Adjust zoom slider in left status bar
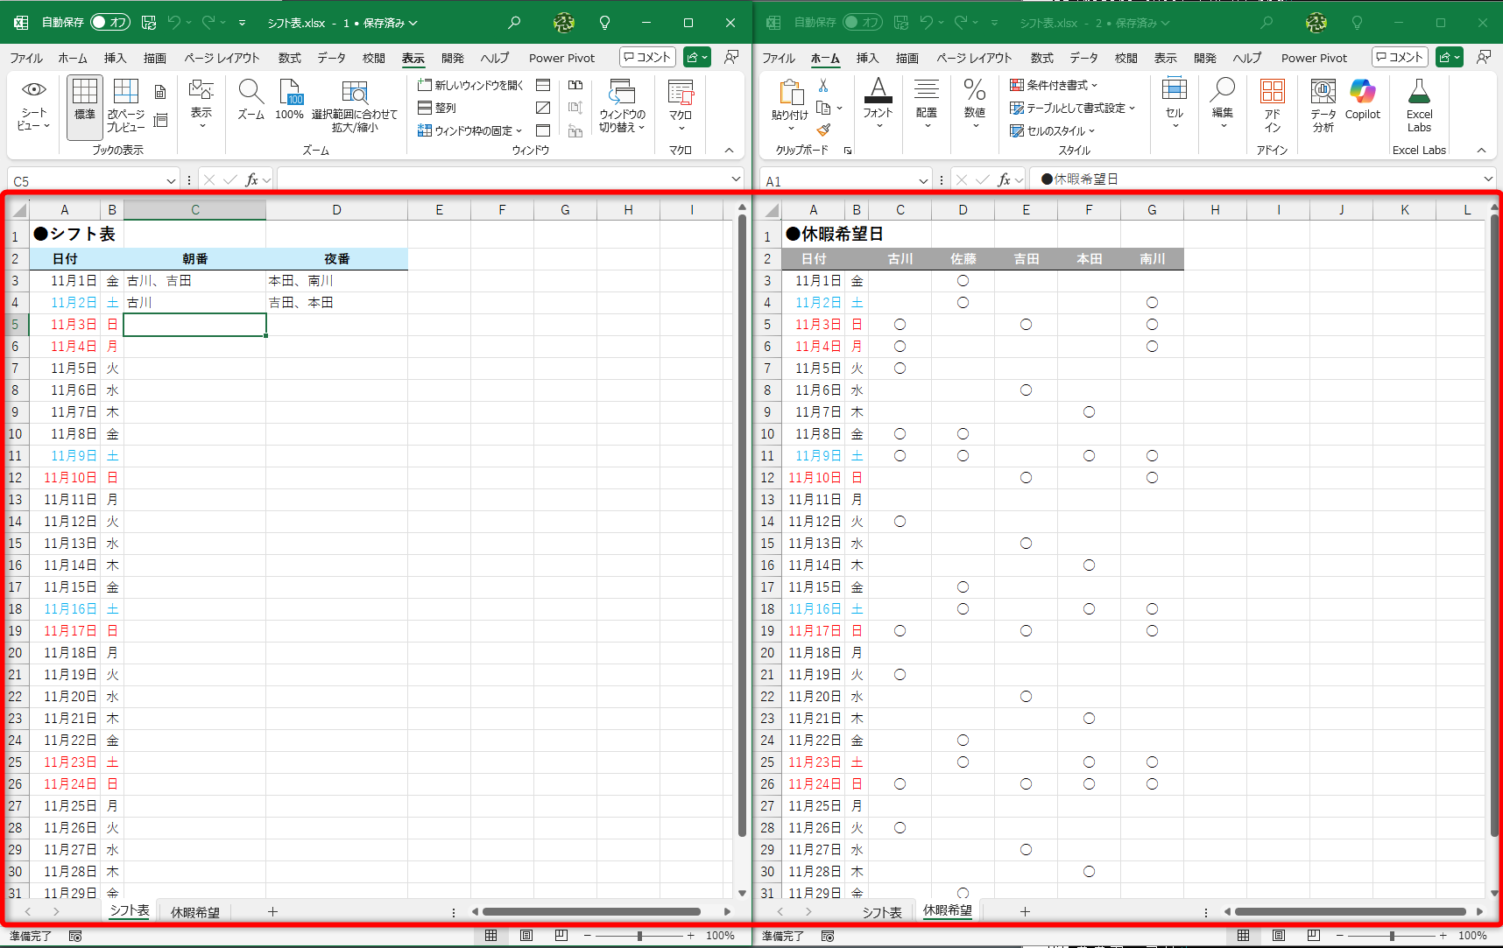The image size is (1503, 948). tap(639, 936)
